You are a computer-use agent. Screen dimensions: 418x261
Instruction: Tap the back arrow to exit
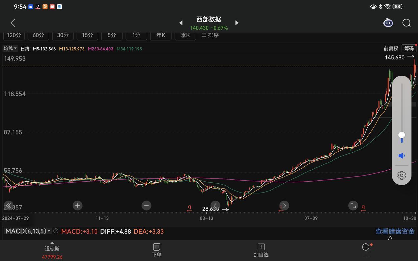point(13,23)
